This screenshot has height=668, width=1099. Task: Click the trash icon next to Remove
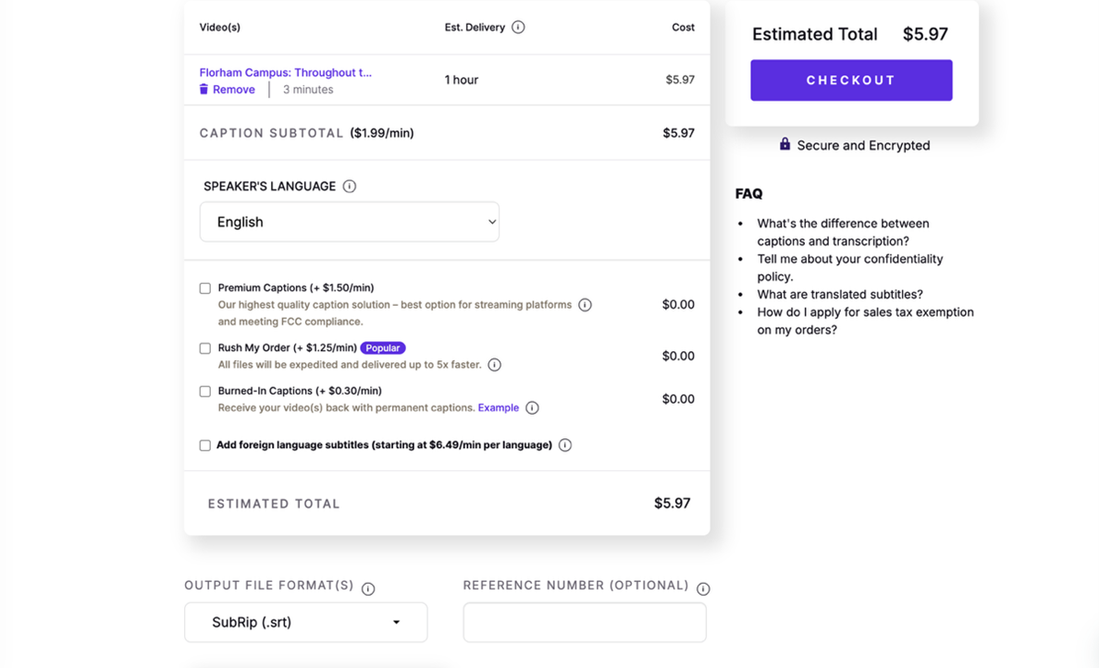click(204, 89)
